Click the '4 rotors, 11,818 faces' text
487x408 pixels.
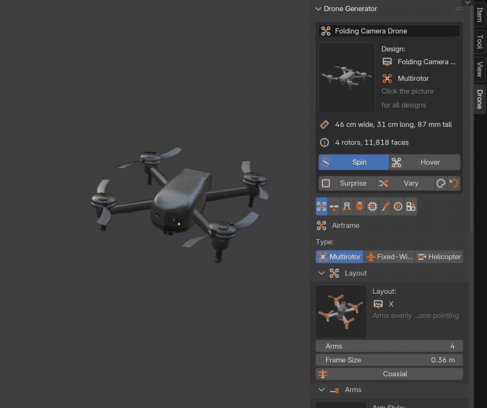click(x=372, y=143)
